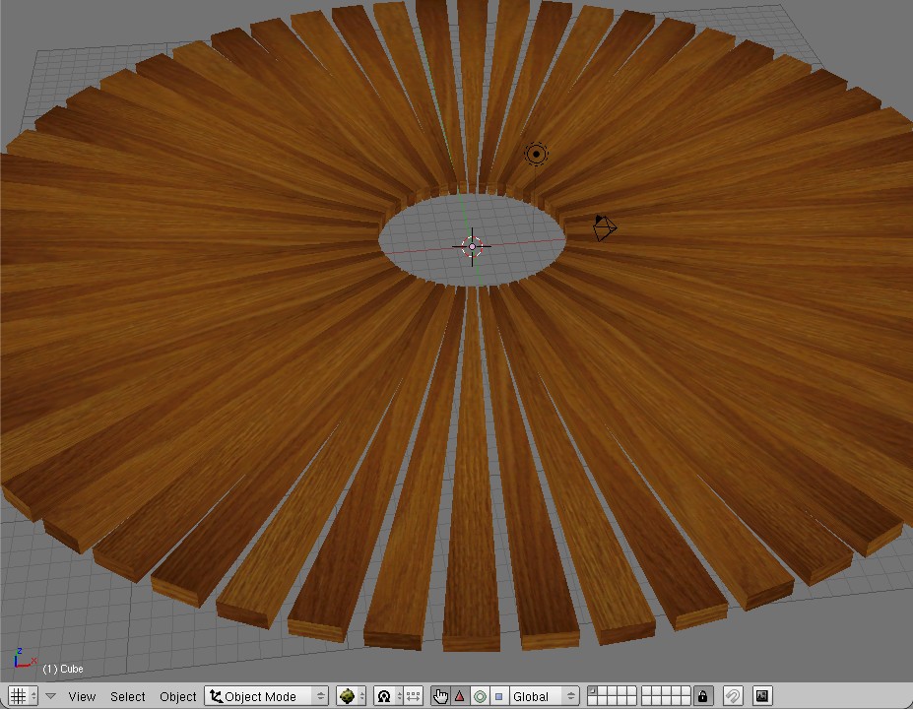Toggle the snap magnet button

(733, 696)
